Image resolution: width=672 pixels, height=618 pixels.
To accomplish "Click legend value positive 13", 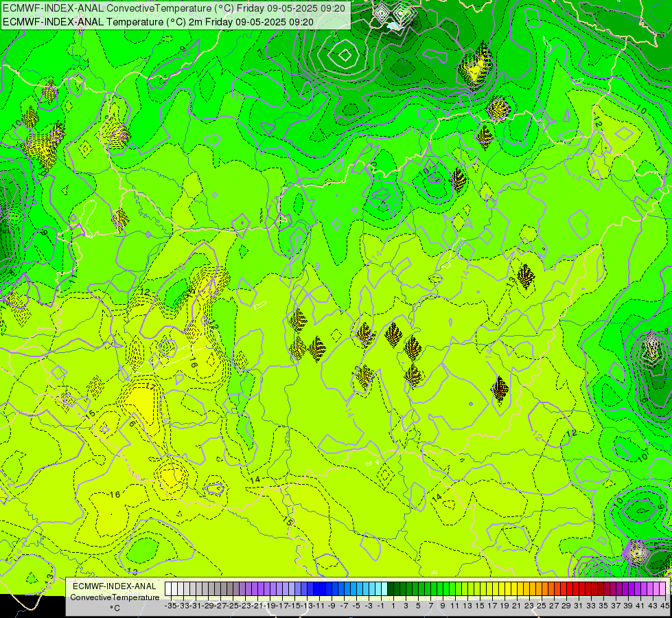I will 467,606.
